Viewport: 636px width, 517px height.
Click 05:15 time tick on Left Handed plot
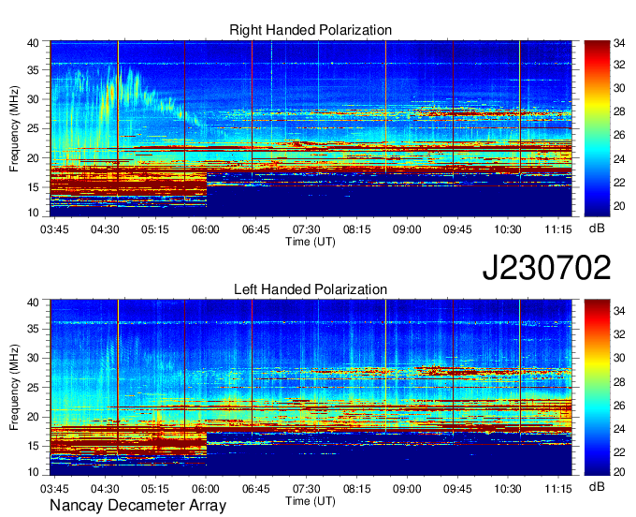(x=155, y=489)
